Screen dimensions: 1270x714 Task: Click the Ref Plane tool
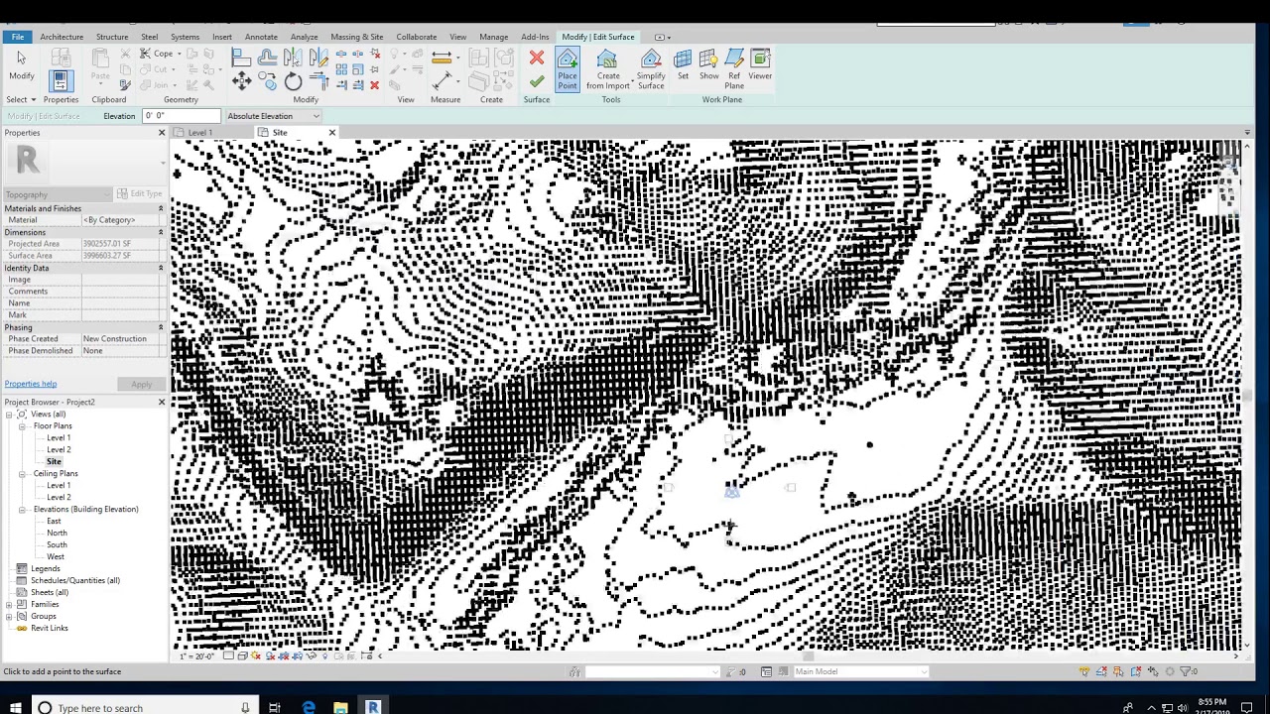tap(734, 69)
